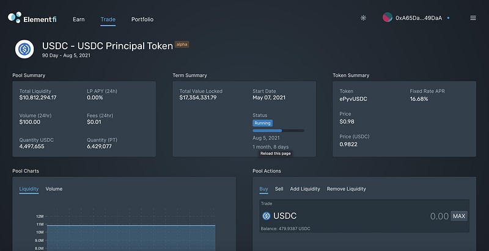Select the Sell tab
This screenshot has height=251, width=489.
click(x=279, y=189)
